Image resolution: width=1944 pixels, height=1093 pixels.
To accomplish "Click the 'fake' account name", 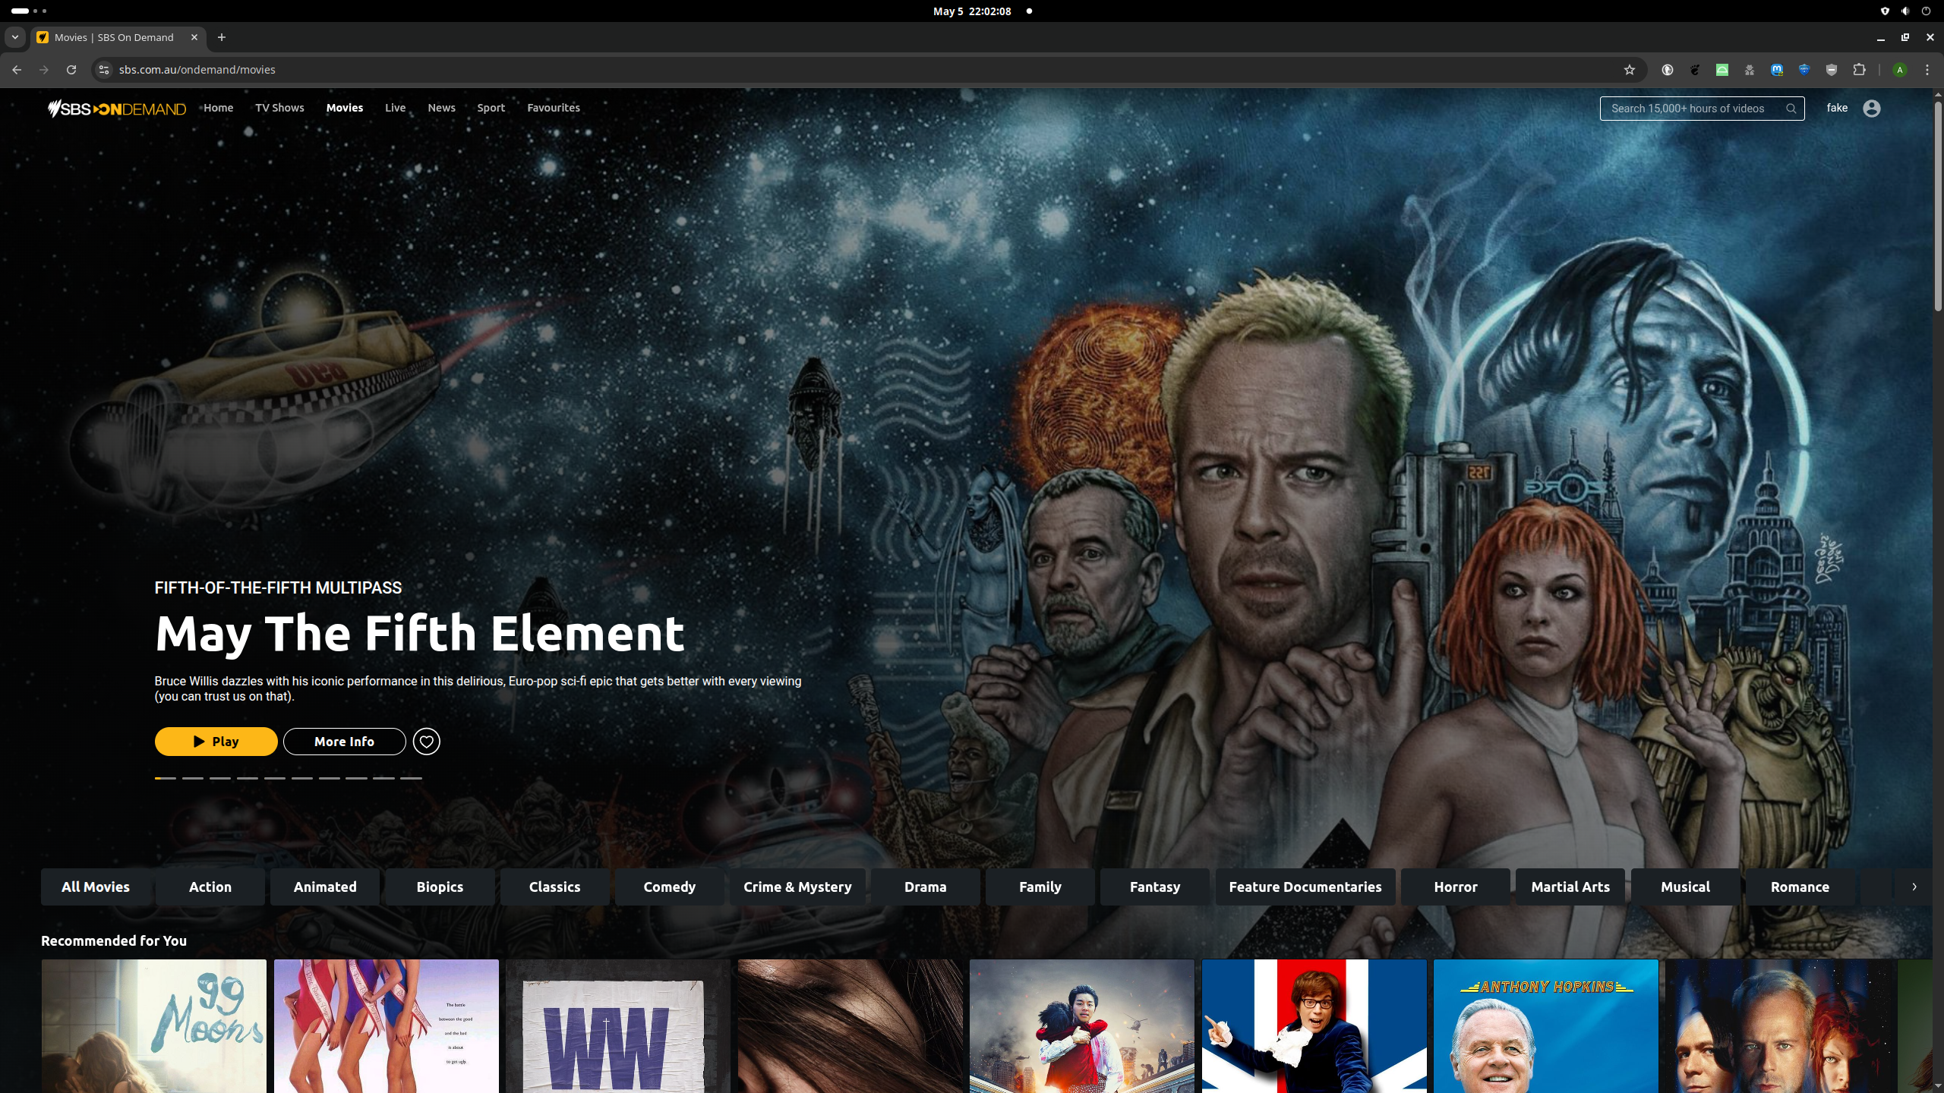I will (1837, 108).
